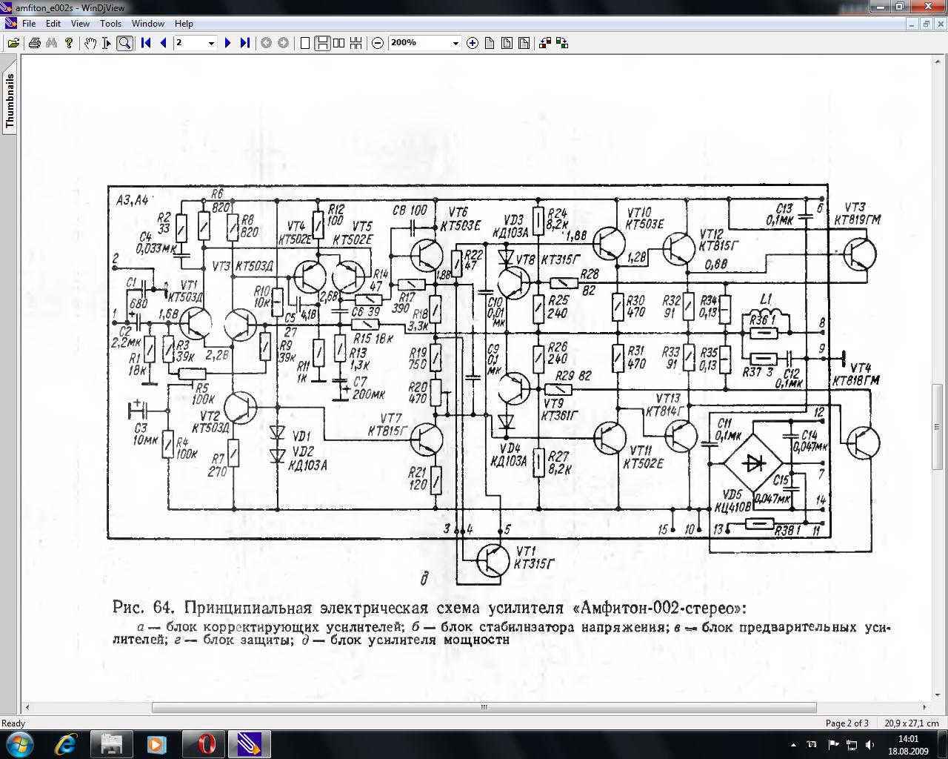This screenshot has height=759, width=948.
Task: Open Windows Media Player from the taskbar
Action: [156, 743]
